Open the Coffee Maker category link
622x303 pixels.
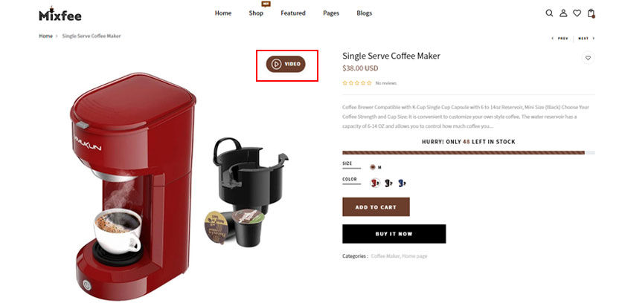(385, 256)
